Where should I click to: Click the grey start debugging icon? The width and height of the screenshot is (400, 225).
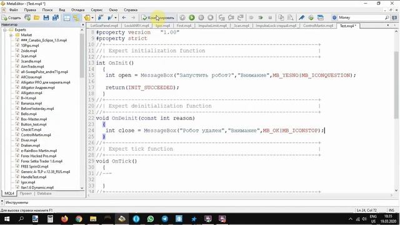[x=182, y=17]
